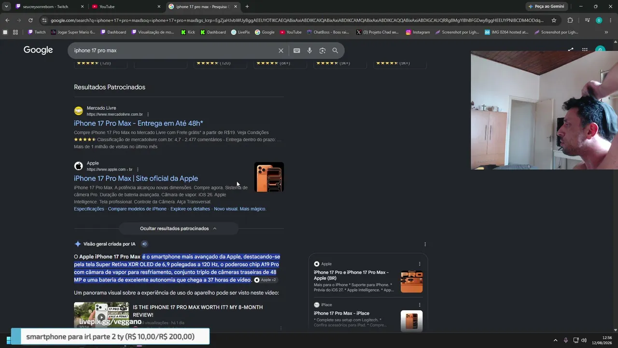Follow the Explore os detalhes sitelink

click(190, 209)
